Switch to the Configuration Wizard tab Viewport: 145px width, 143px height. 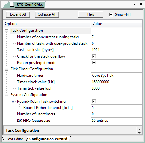coord(48,139)
